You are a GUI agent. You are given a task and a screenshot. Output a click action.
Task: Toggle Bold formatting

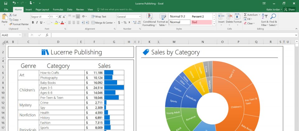point(33,22)
